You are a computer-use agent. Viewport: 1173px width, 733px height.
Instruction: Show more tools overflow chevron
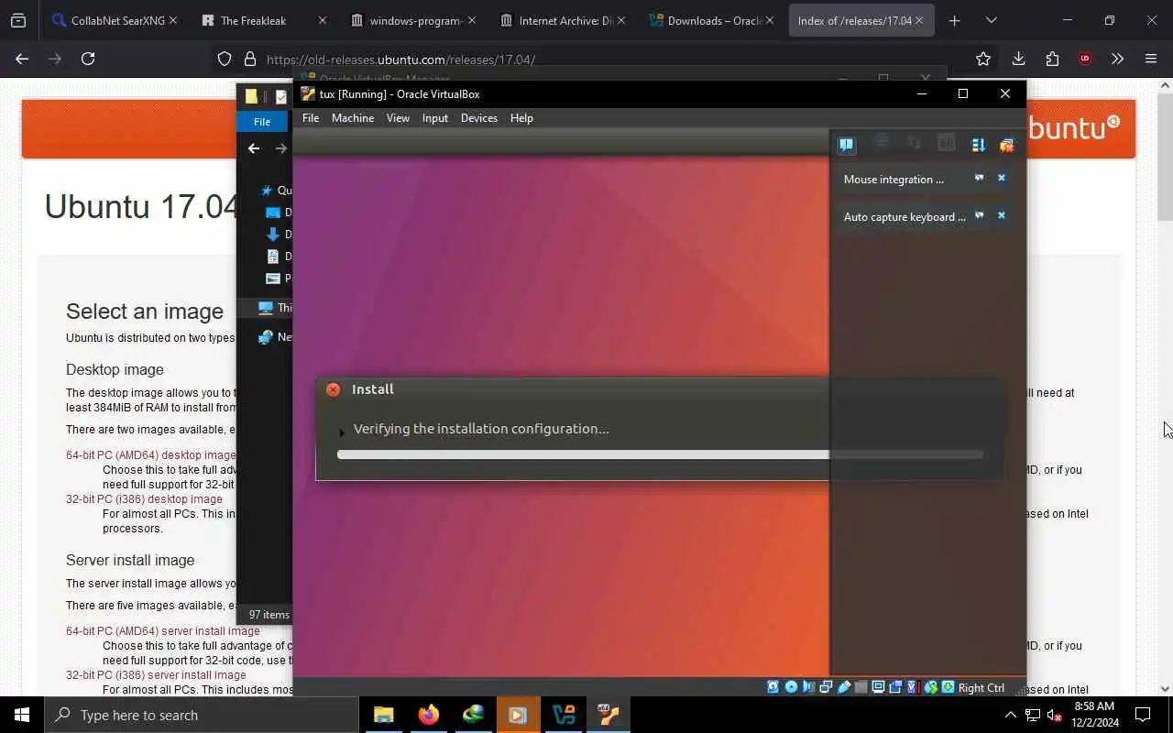(x=1117, y=59)
